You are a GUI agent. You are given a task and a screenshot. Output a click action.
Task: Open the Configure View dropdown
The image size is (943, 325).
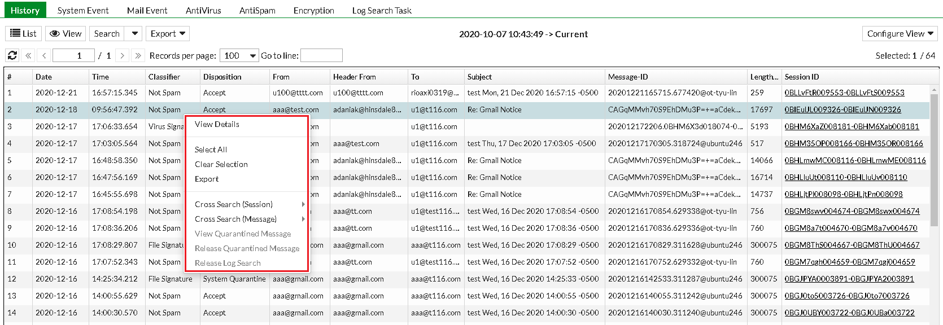click(x=900, y=34)
